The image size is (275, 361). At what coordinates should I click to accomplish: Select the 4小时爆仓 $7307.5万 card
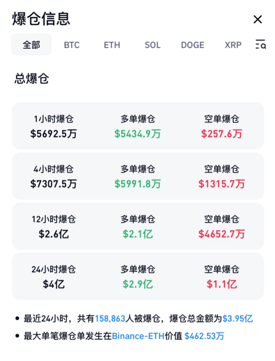[x=137, y=176]
